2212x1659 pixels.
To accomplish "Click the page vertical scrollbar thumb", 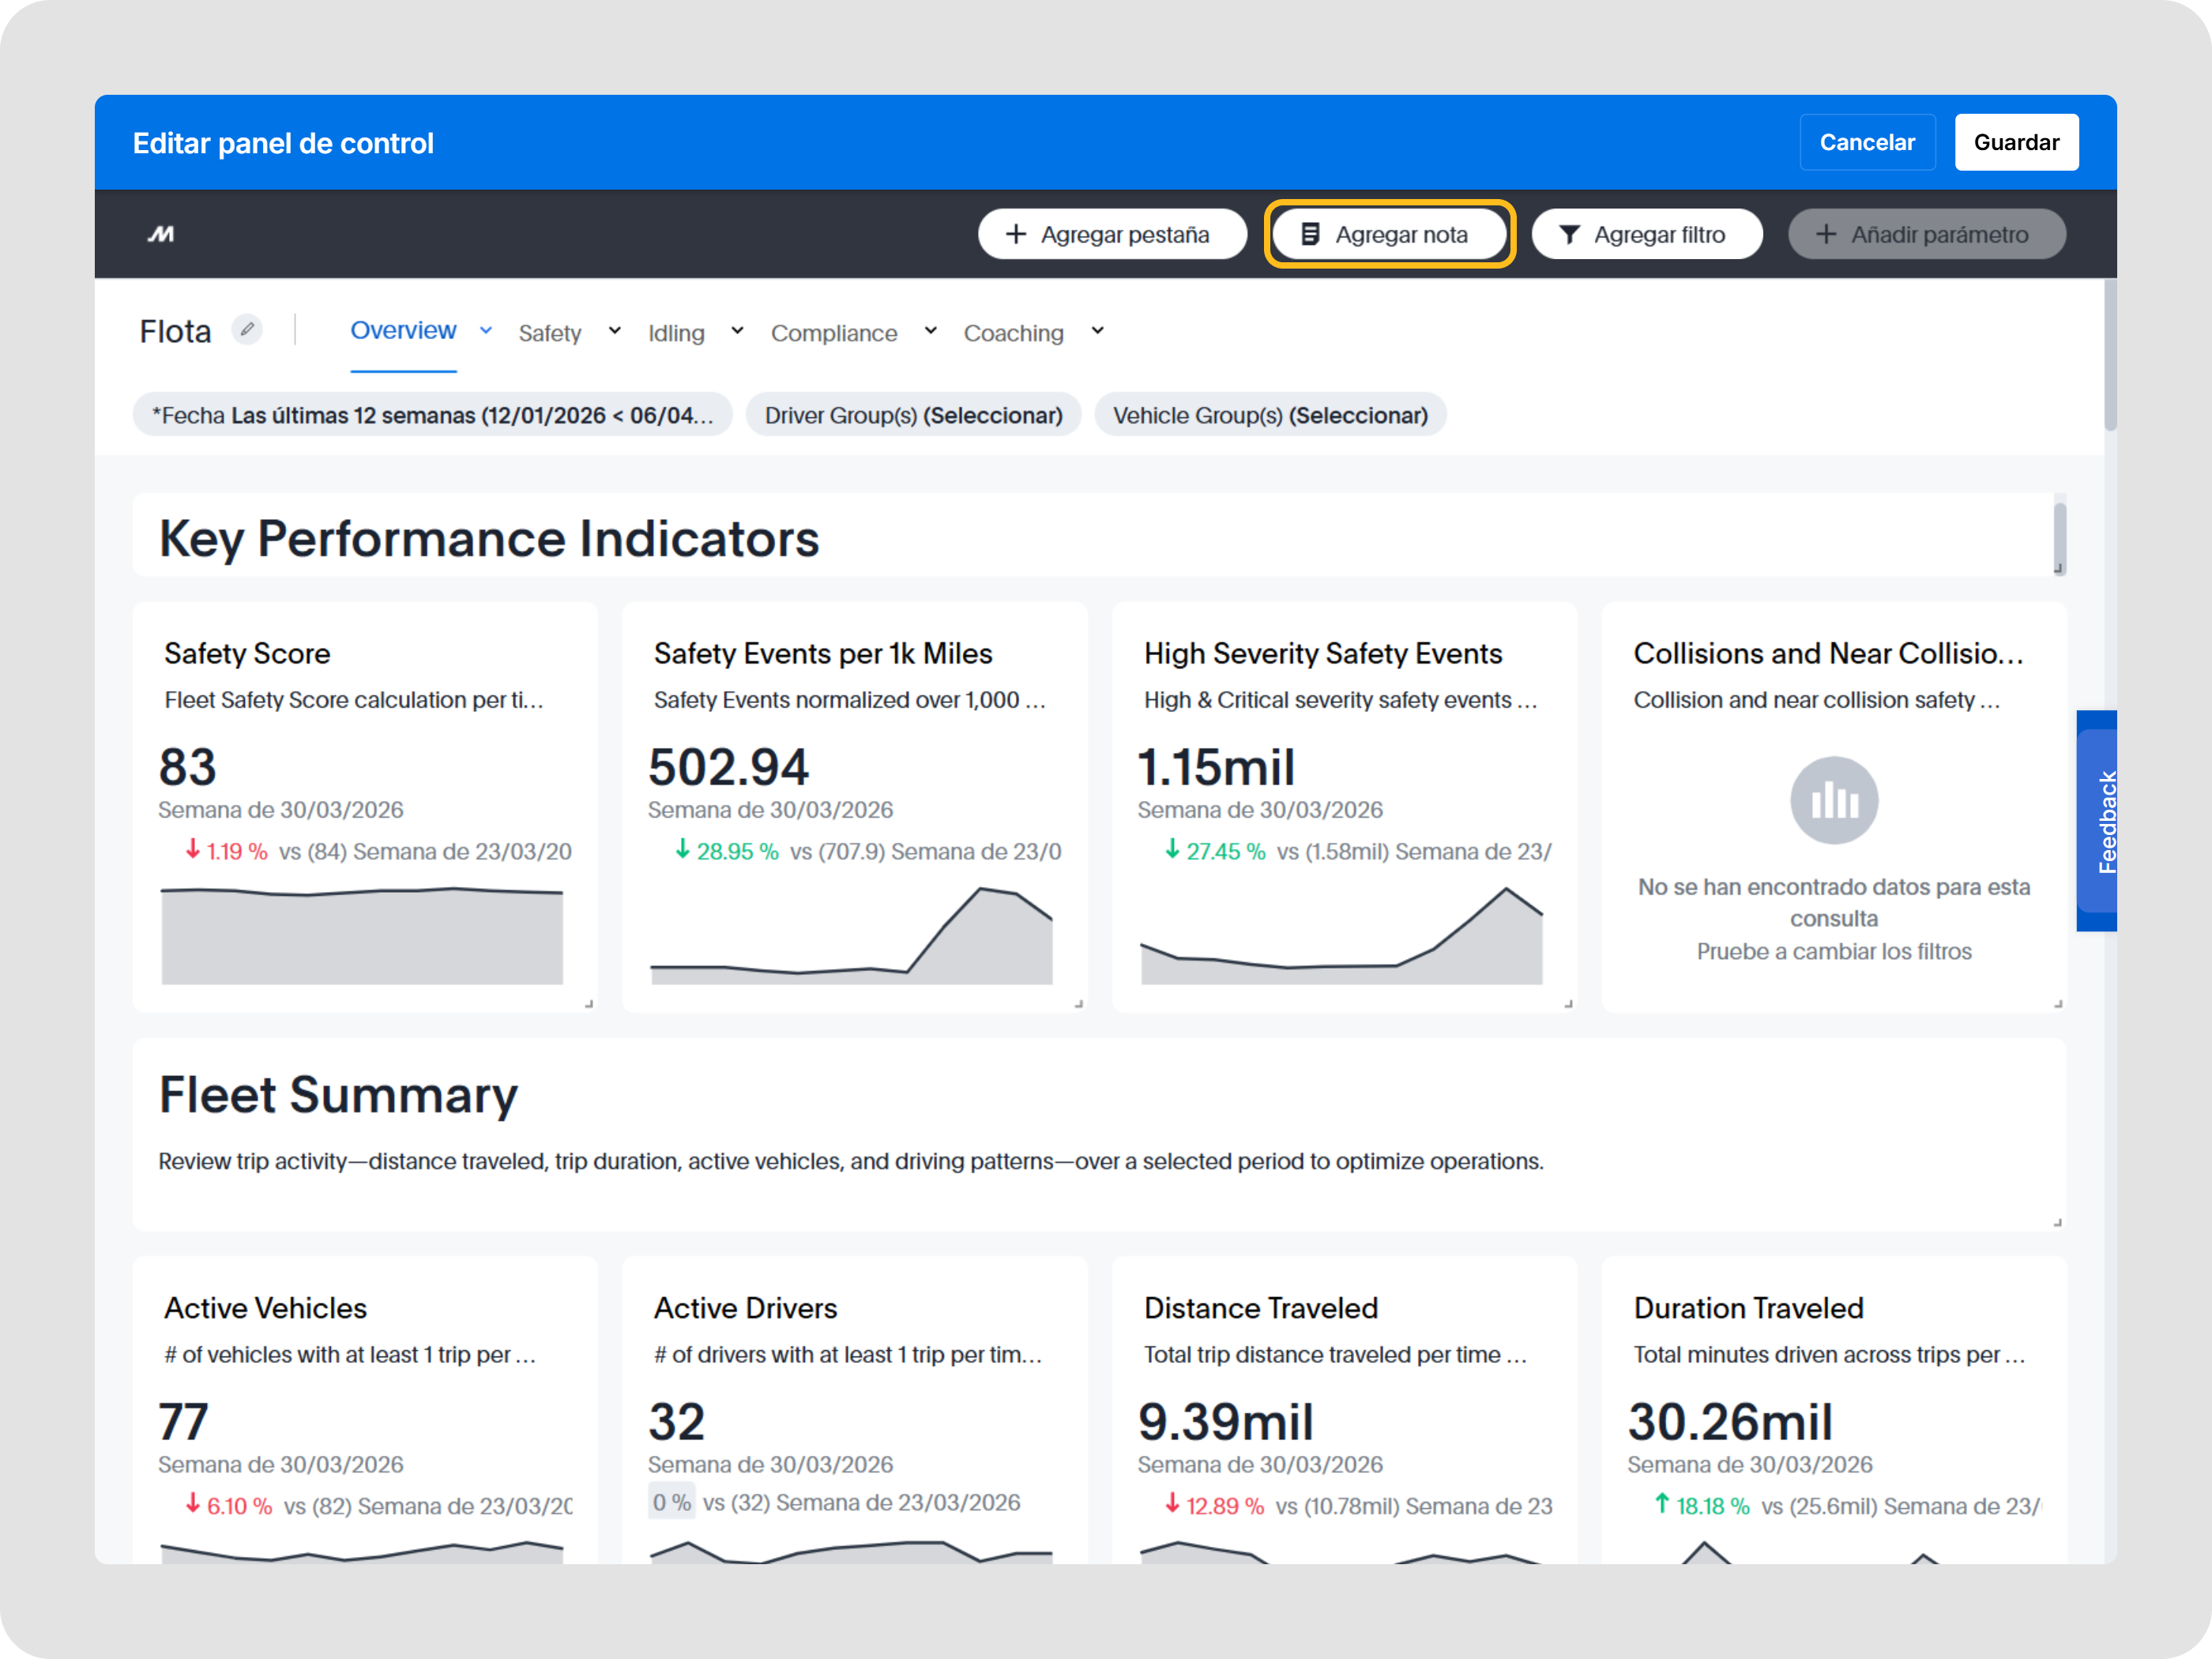I will pos(2109,355).
